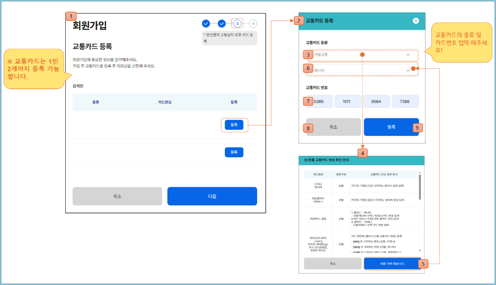496x285 pixels.
Task: Click the 카드종류 header in the guide table
Action: [x=318, y=175]
